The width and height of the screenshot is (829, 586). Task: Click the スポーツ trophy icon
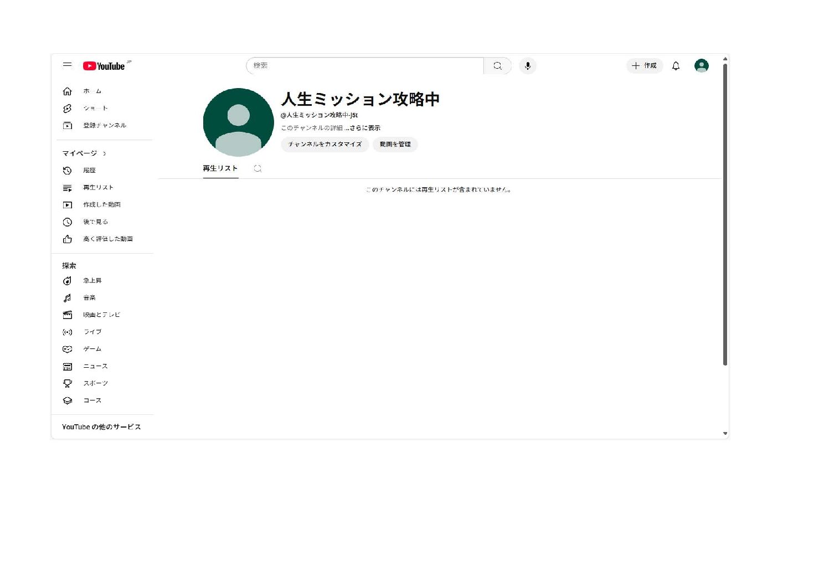pyautogui.click(x=68, y=383)
